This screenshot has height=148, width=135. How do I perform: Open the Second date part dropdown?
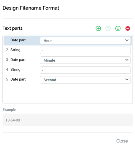(x=85, y=80)
